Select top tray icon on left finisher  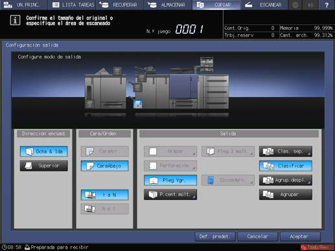pyautogui.click(x=117, y=71)
